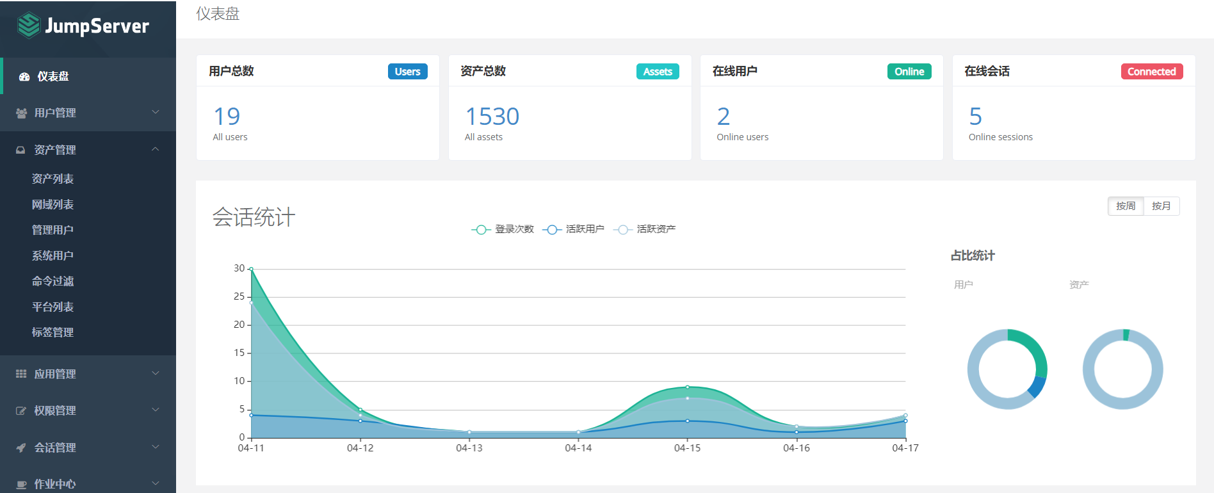Screen dimensions: 1214x493
Task: Toggle 登录次数 legend series marker
Action: (x=481, y=229)
